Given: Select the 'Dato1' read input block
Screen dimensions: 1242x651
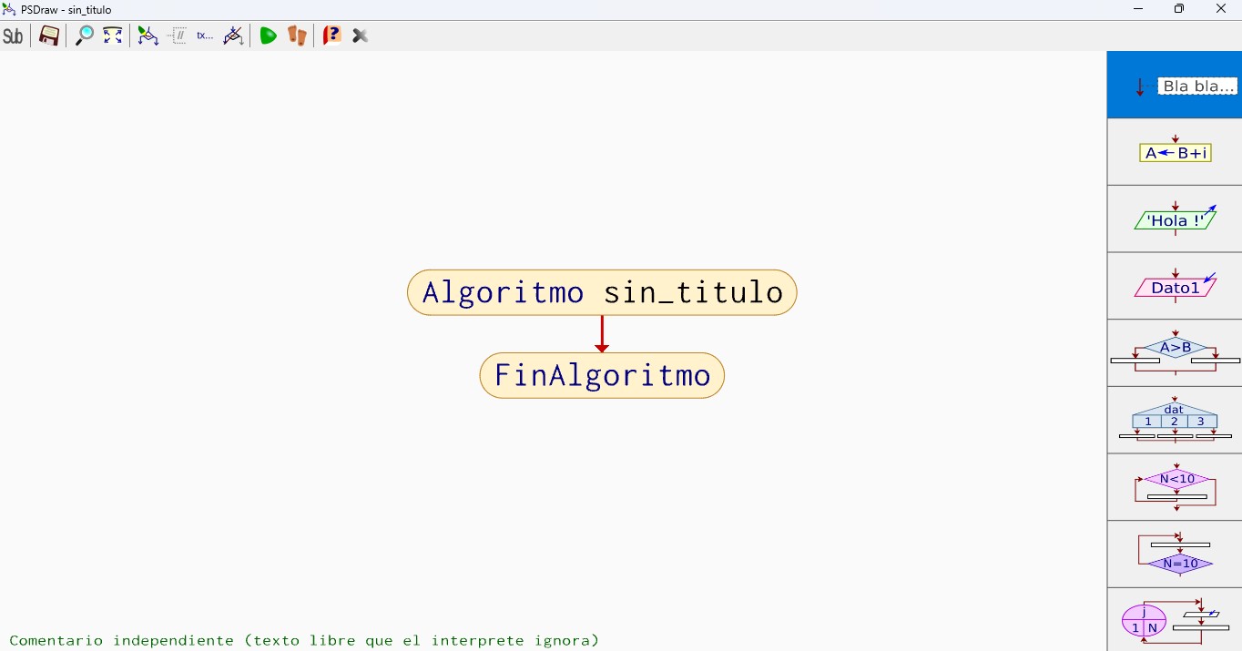Looking at the screenshot, I should pyautogui.click(x=1175, y=287).
